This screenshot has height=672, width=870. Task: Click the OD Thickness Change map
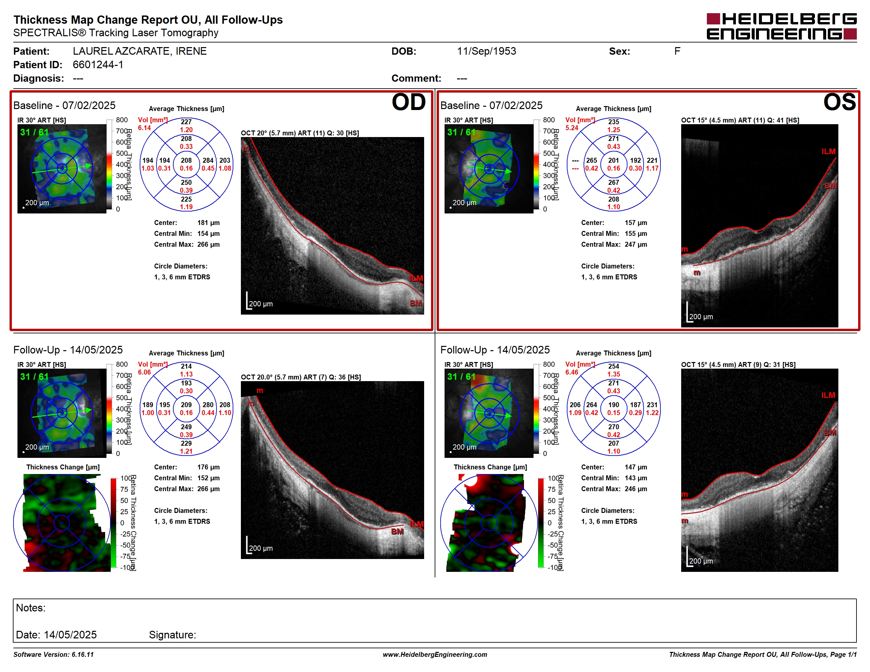point(62,523)
